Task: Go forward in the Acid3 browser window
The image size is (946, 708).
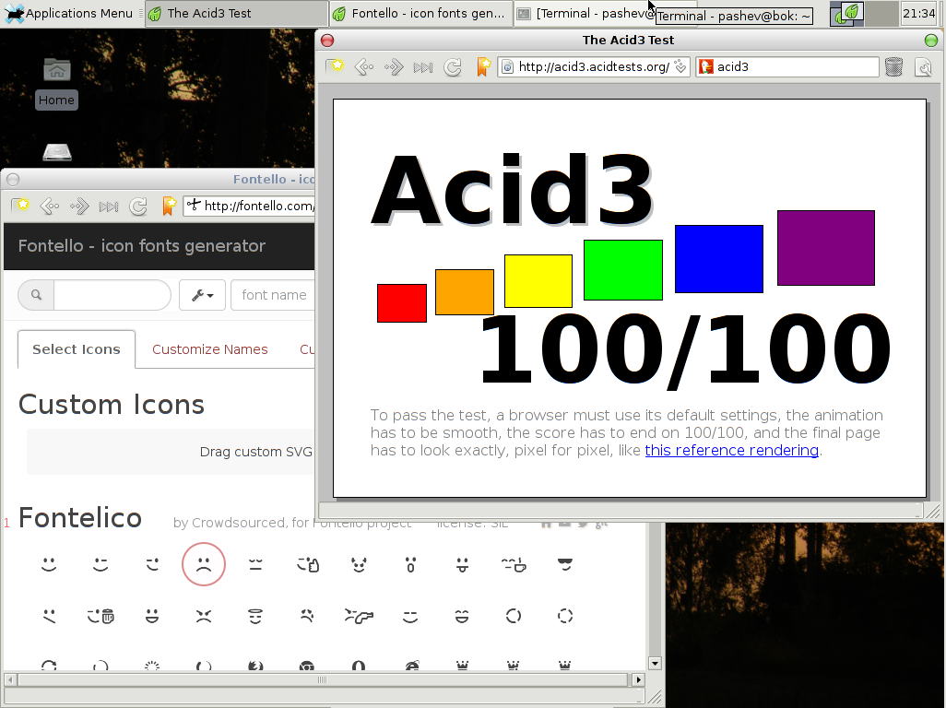Action: [x=394, y=67]
